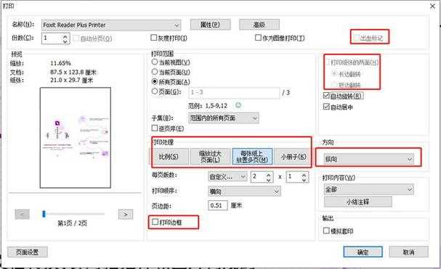This screenshot has height=269, width=441.
Task: Enable 模拟套印 simulate overprint checkbox
Action: pos(326,231)
